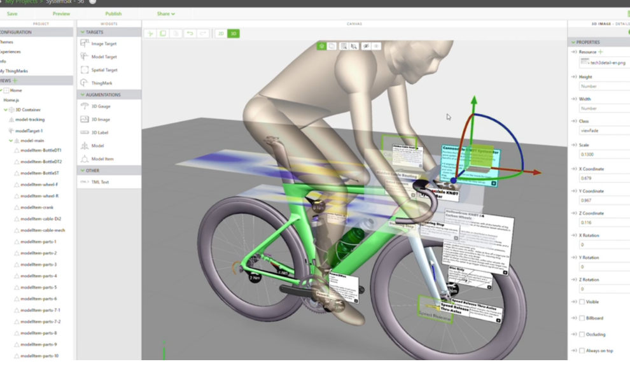Viewport: 630px width, 371px height.
Task: Collapse the AUGMENTATIONS widget section
Action: point(83,95)
